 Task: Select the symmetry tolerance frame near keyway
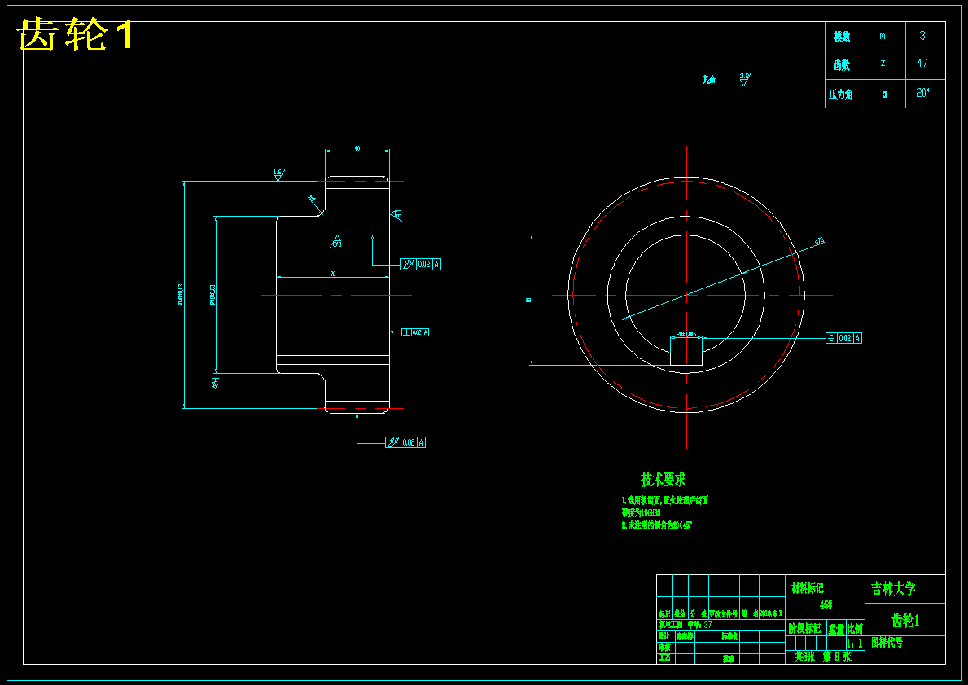[x=843, y=338]
